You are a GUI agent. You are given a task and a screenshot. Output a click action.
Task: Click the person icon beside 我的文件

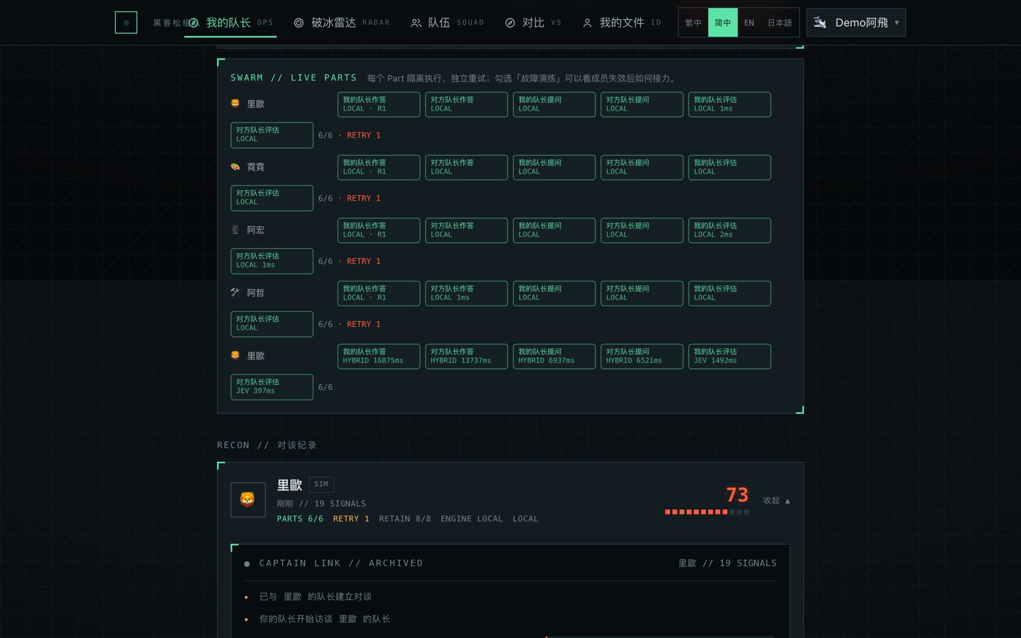point(587,23)
